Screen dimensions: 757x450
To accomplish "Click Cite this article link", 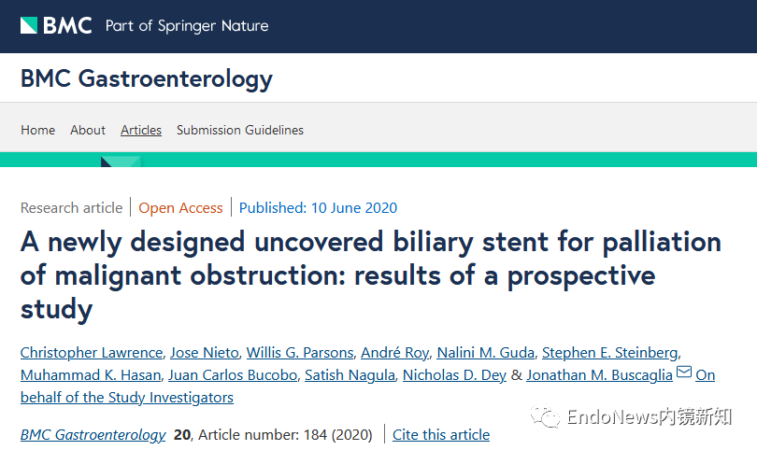I will click(441, 434).
